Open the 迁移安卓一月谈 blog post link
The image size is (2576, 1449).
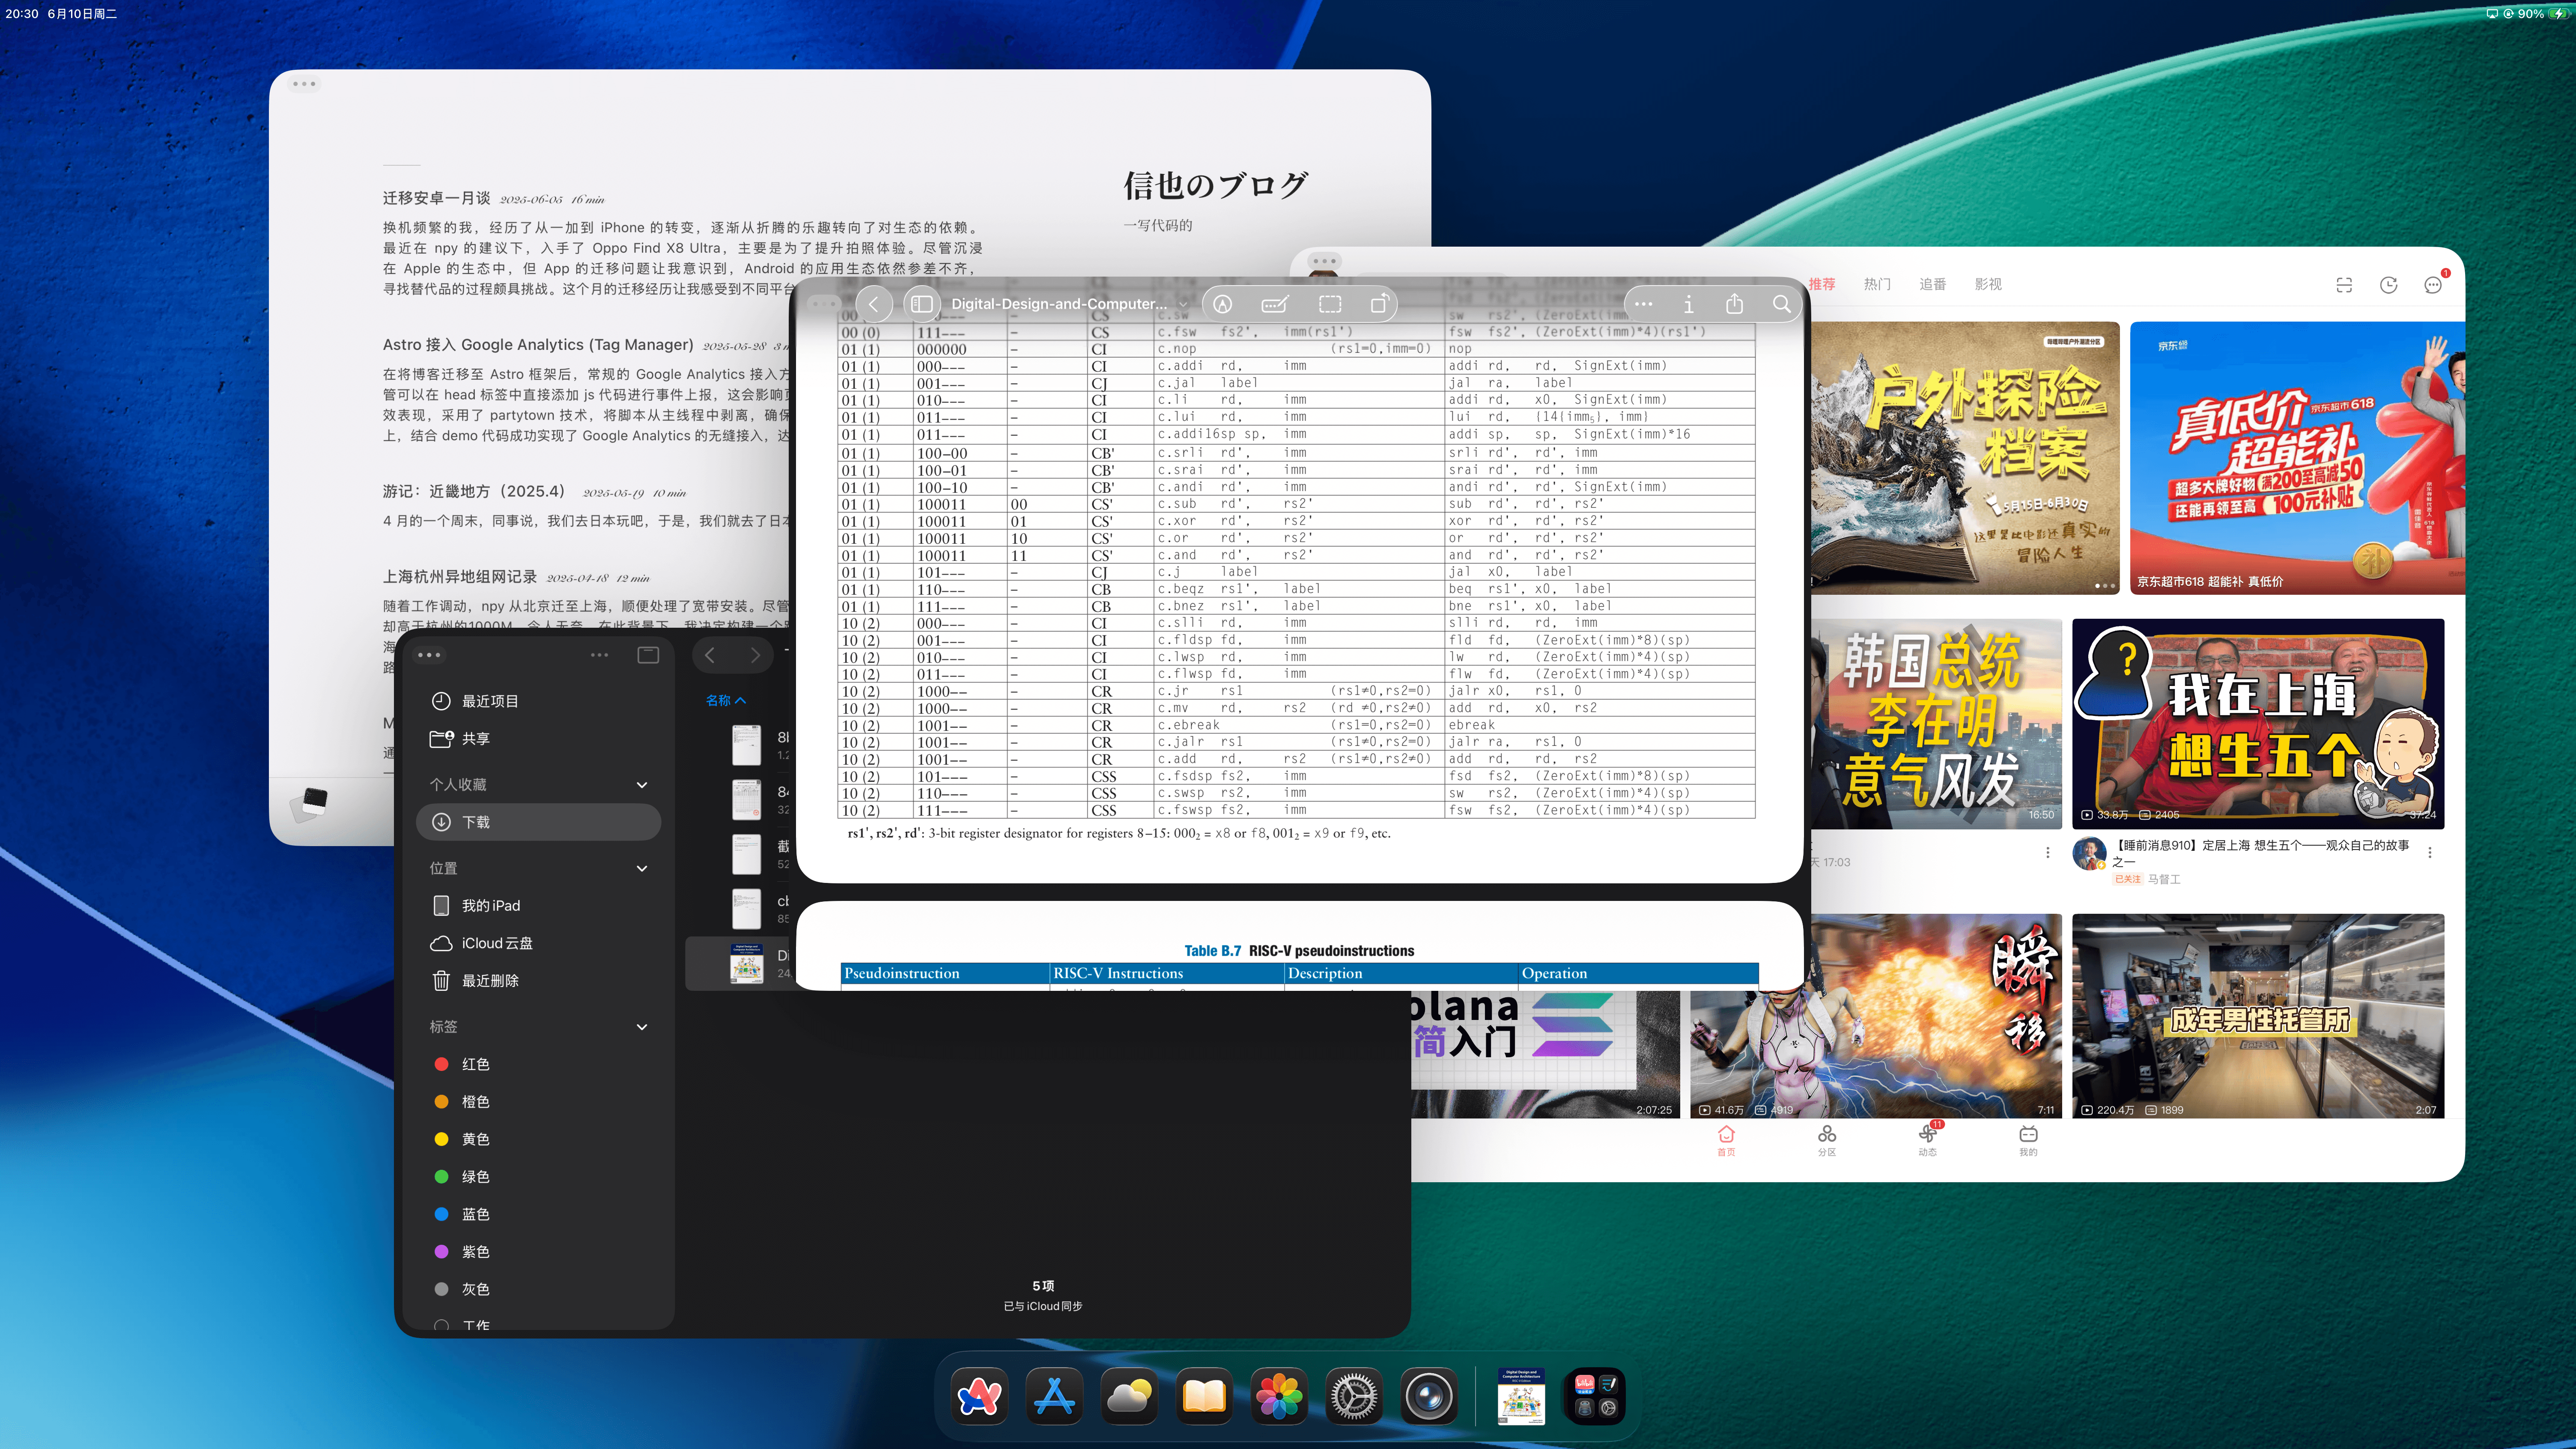click(x=436, y=198)
